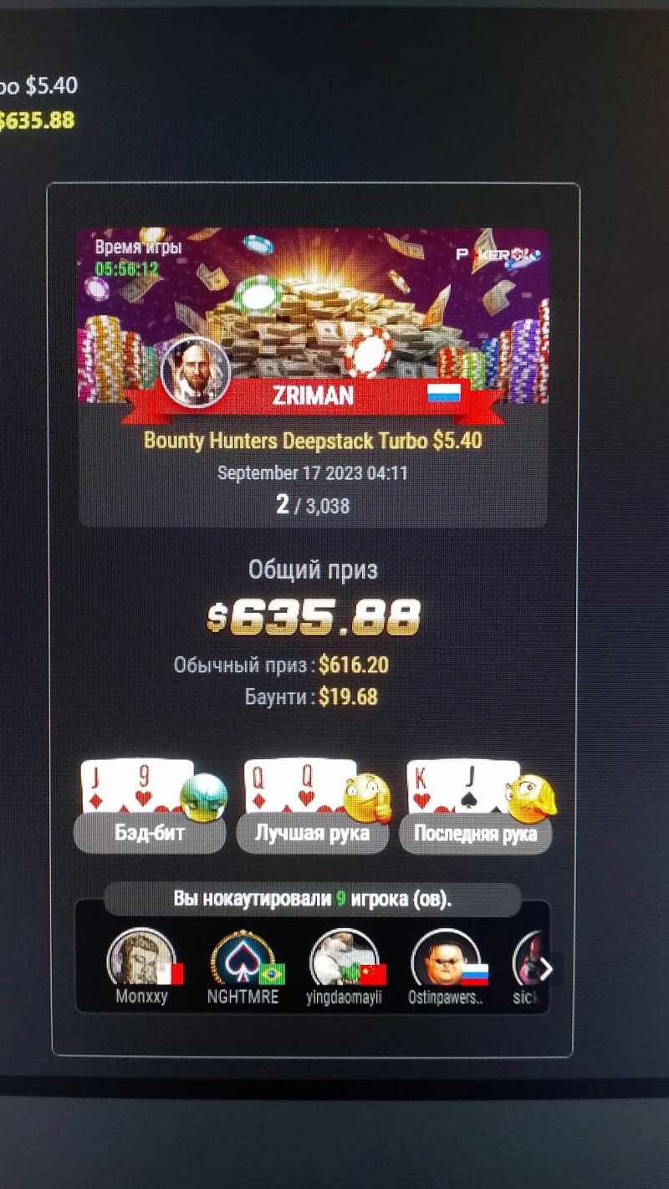Expand knocked-out players list with right arrow
This screenshot has height=1189, width=669.
(x=545, y=970)
